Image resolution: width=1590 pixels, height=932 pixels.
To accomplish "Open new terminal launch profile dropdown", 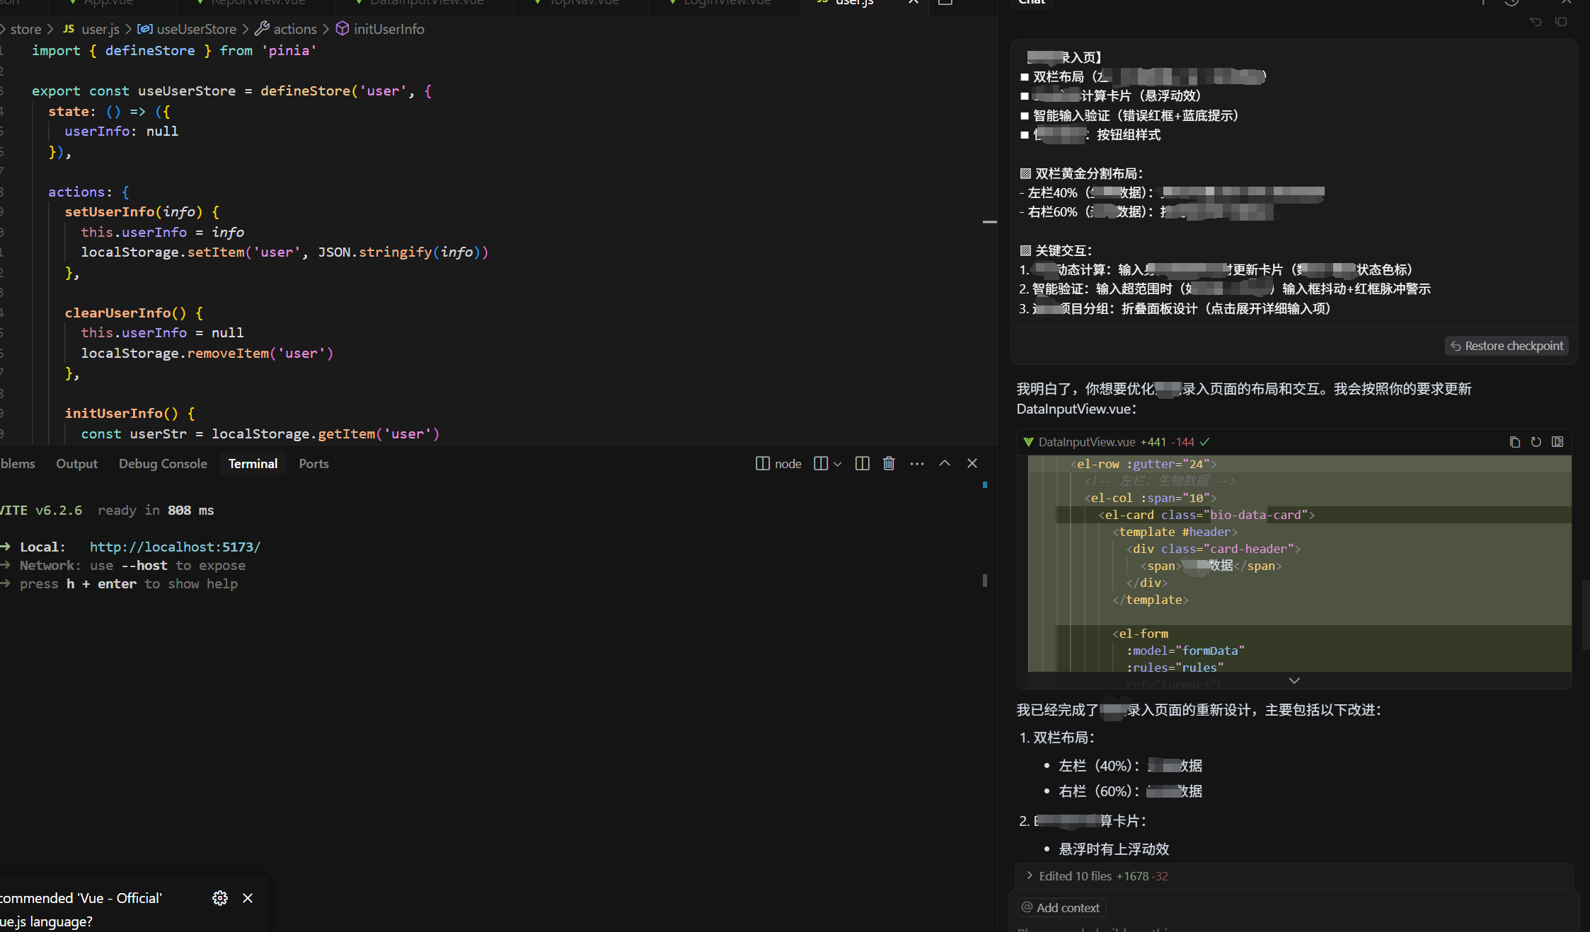I will (x=838, y=465).
